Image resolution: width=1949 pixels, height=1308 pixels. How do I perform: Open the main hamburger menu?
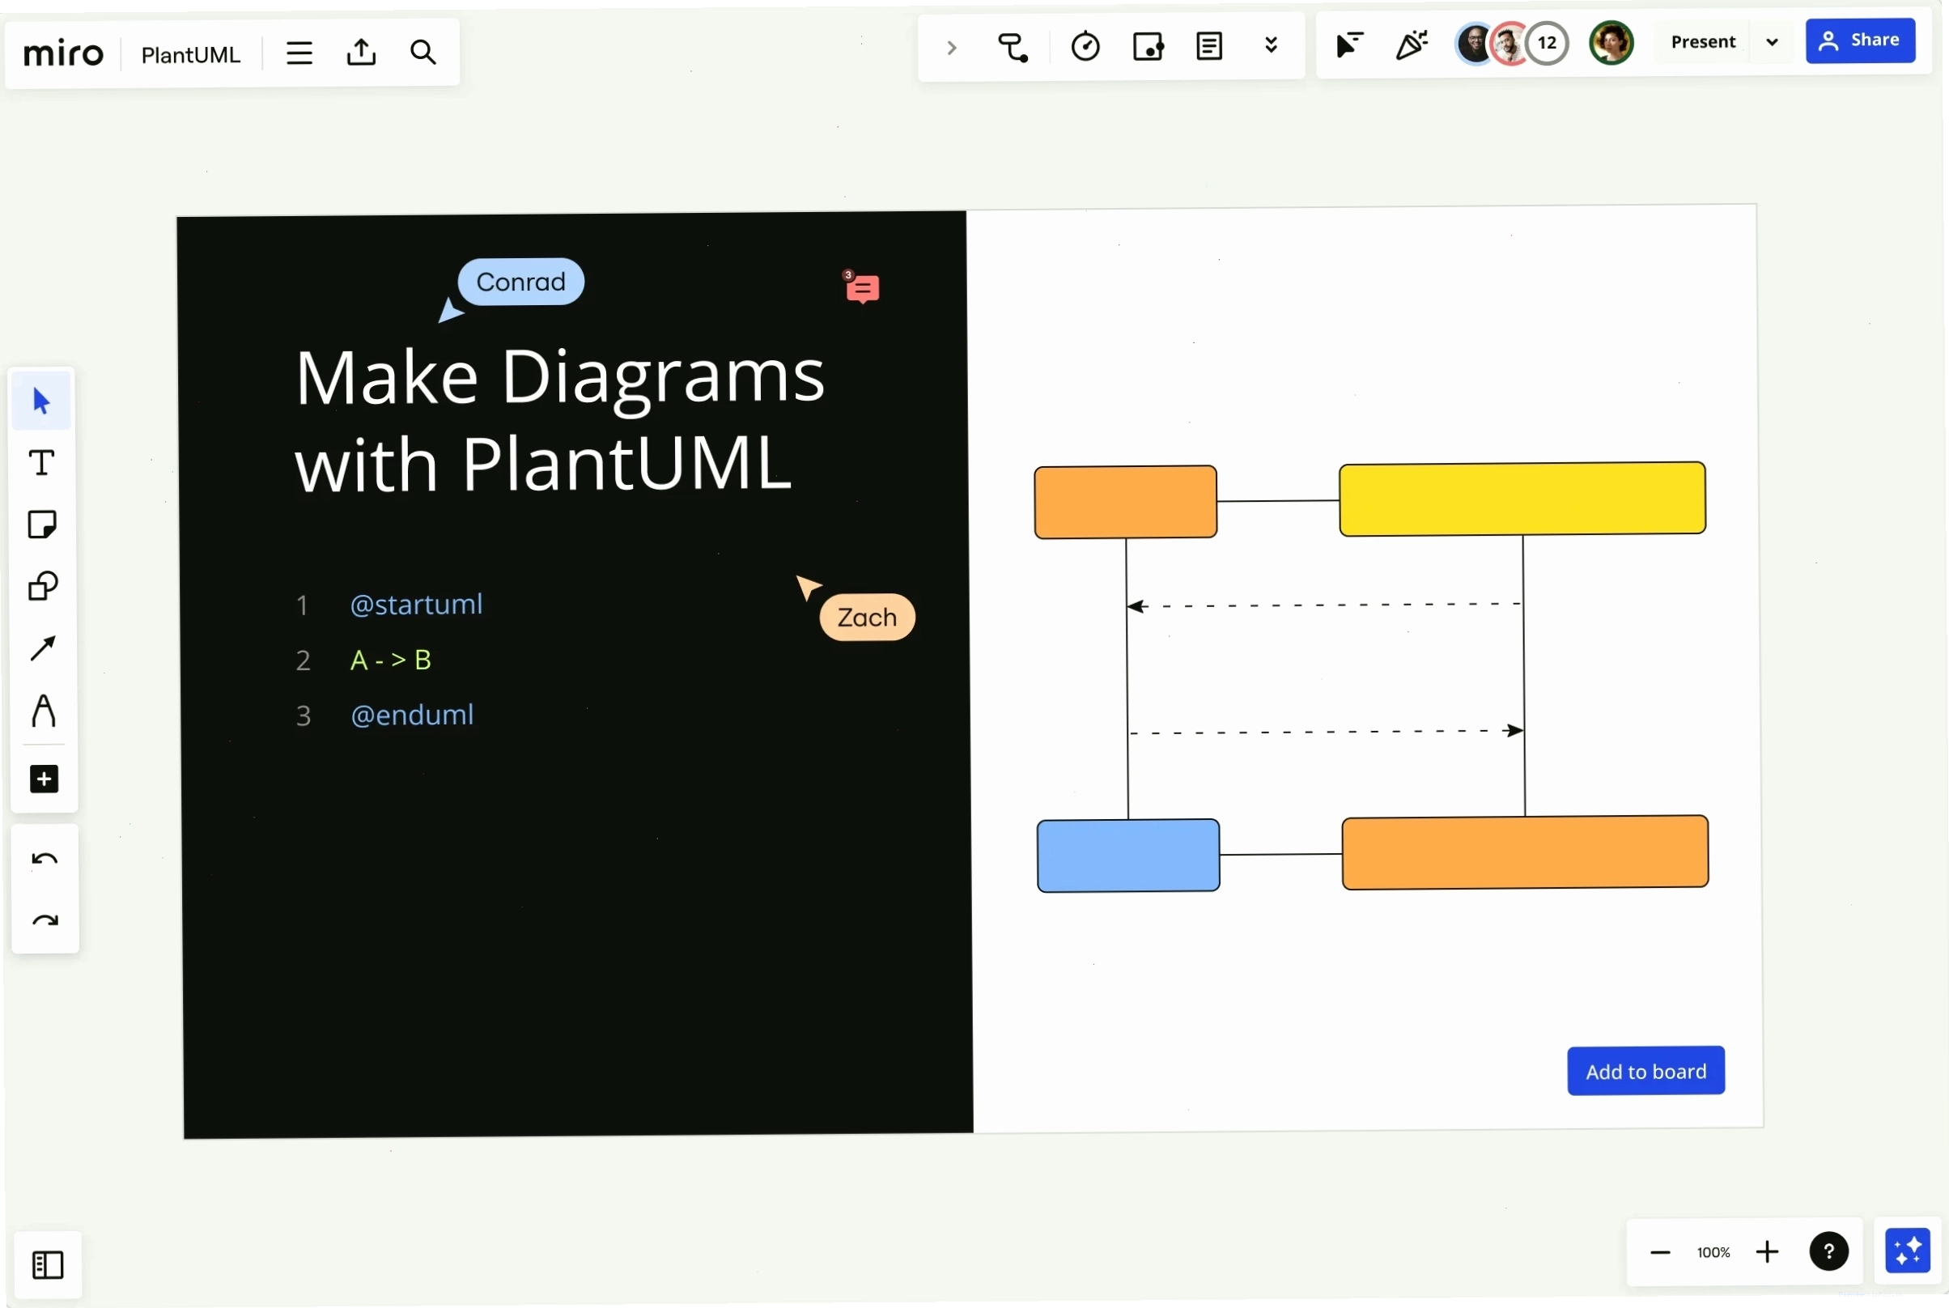299,53
